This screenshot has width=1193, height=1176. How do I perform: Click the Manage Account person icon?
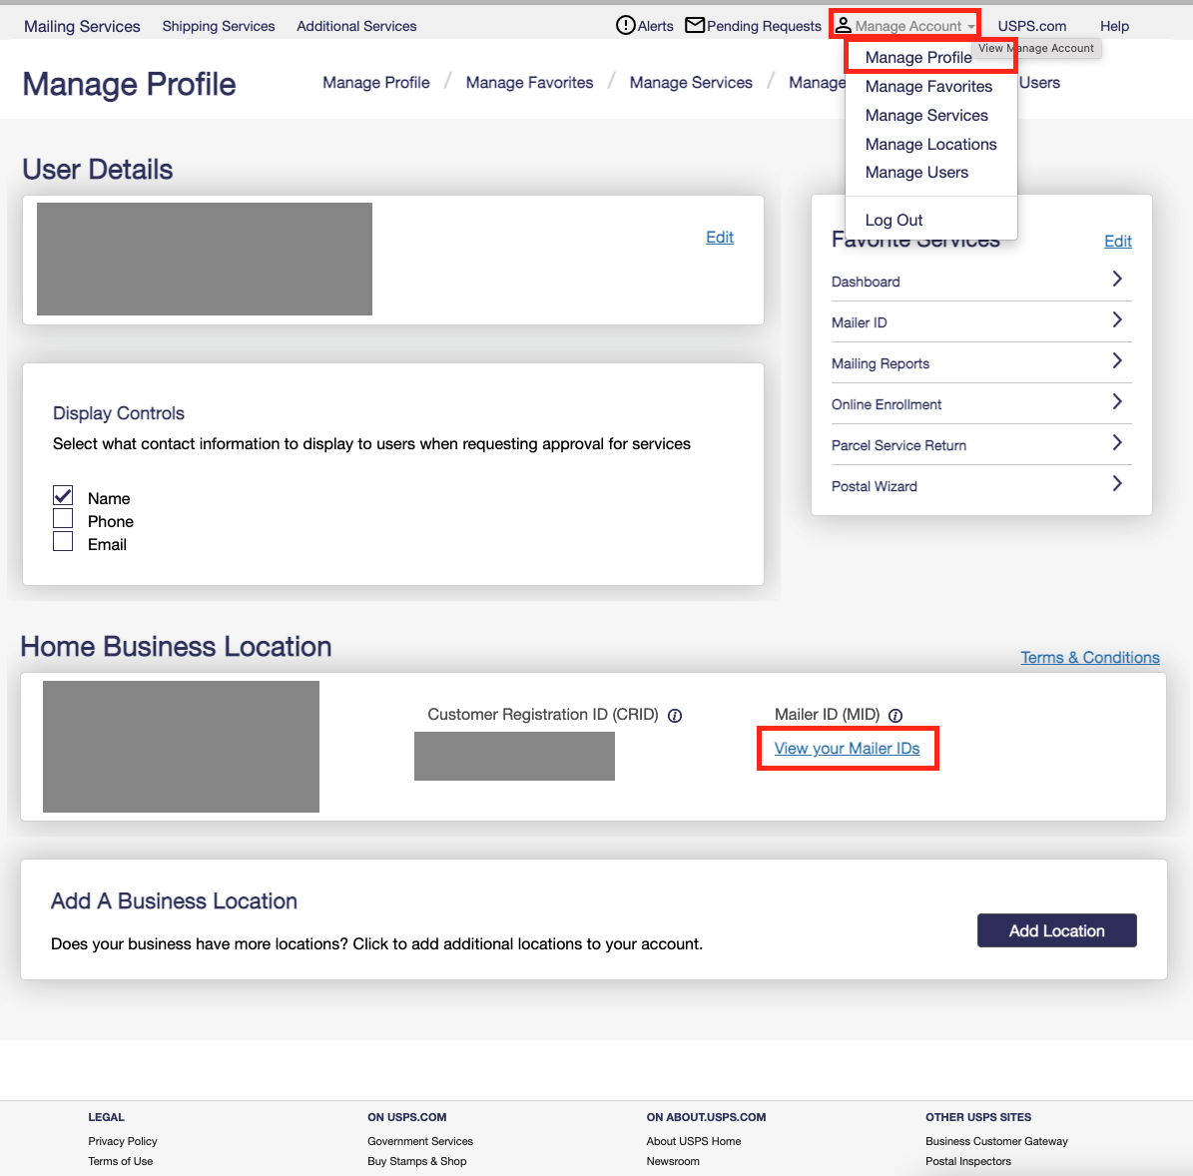844,25
